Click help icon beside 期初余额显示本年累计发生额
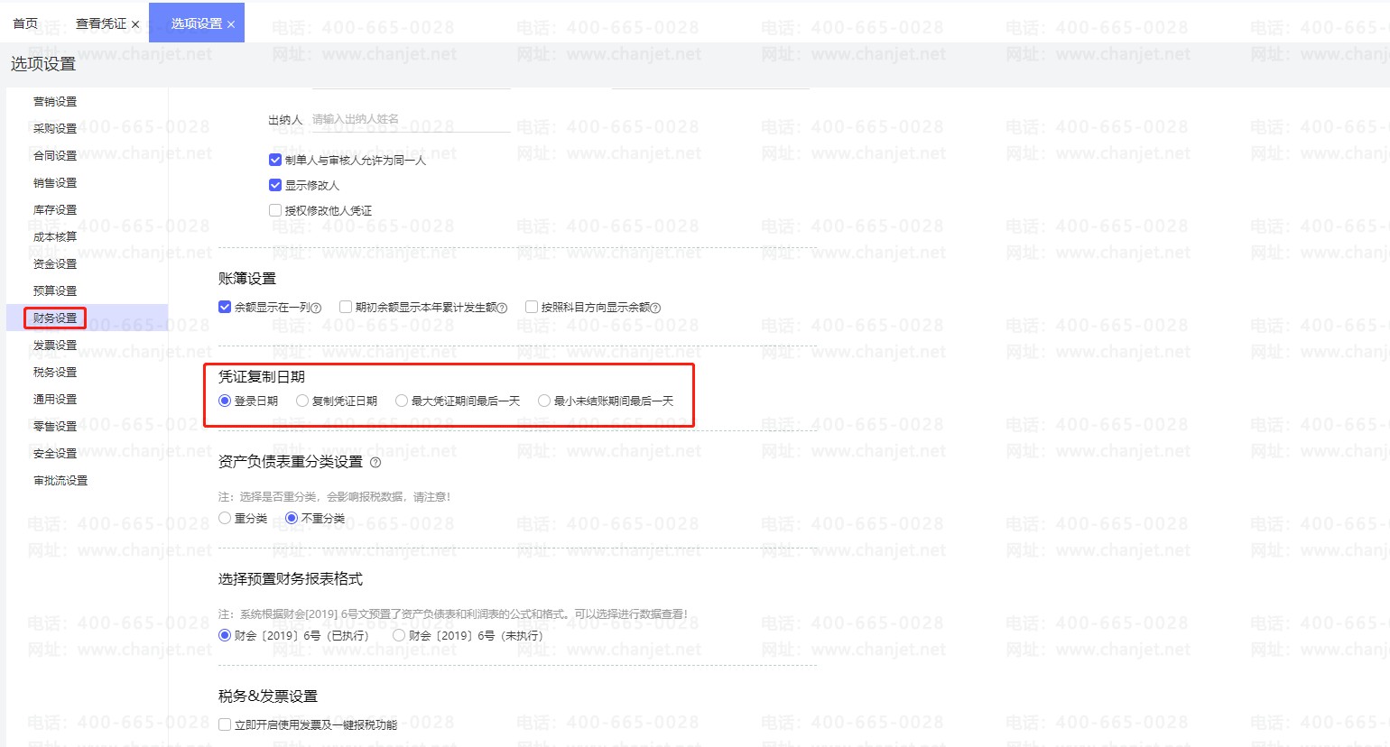Screen dimensions: 1390x747 pos(503,308)
